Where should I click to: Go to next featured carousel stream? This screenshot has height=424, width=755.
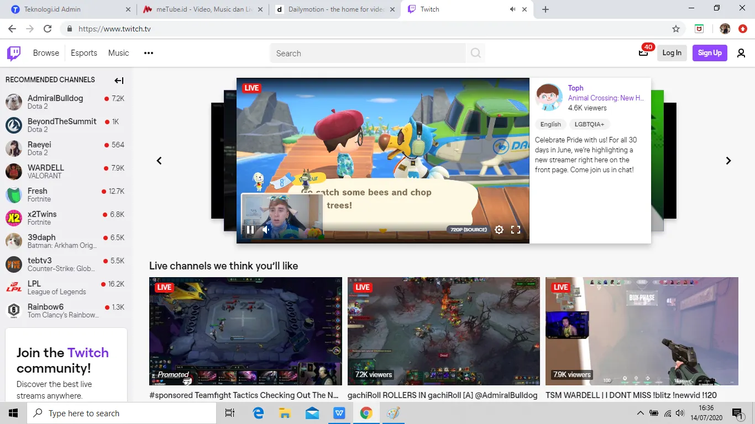[728, 161]
